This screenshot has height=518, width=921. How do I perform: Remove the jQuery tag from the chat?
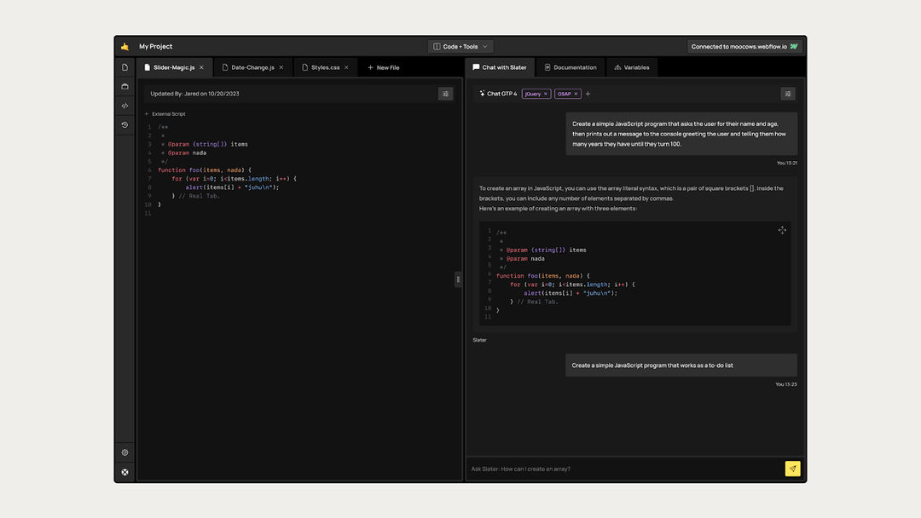(546, 94)
